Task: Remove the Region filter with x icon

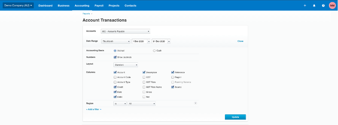Action: (196, 103)
